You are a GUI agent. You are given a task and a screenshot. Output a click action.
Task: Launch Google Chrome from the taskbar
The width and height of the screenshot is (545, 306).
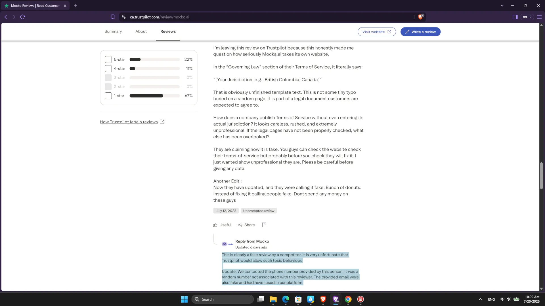(348, 299)
